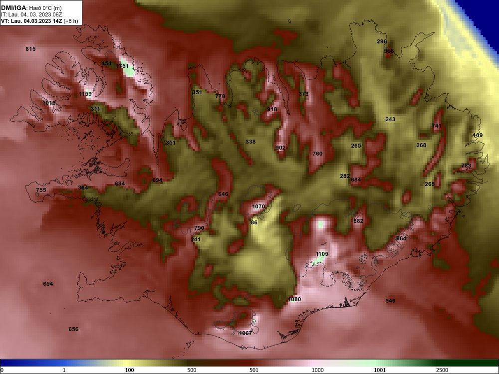This screenshot has width=499, height=374.
Task: Select the 364 map value
Action: coord(83,187)
